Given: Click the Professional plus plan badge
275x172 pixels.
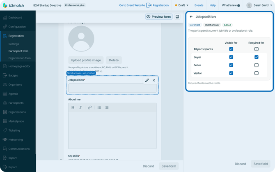Looking at the screenshot, I should coord(75,5).
